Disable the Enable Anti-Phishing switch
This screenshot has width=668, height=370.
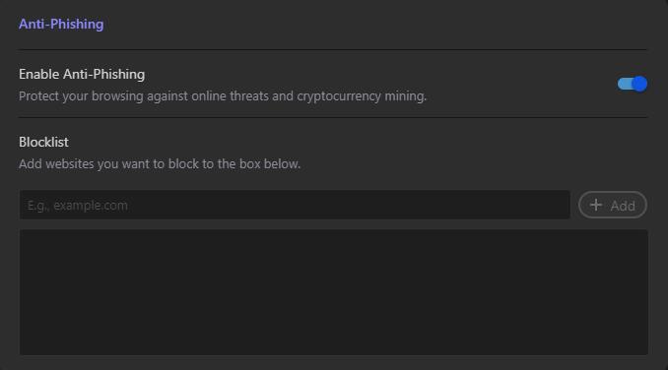[633, 84]
